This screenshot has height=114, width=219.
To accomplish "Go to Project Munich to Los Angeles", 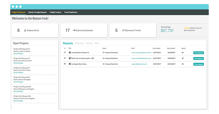I will (18, 101).
